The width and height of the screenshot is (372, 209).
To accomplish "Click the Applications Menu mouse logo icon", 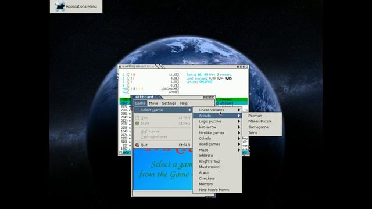I will 60,6.
